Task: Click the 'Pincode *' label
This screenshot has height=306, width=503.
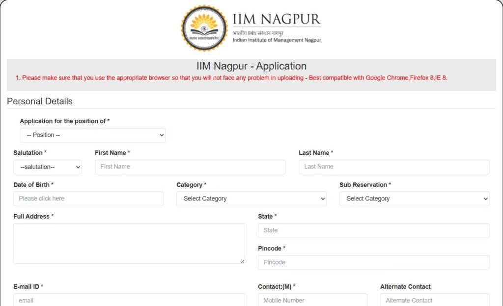Action: coord(272,249)
